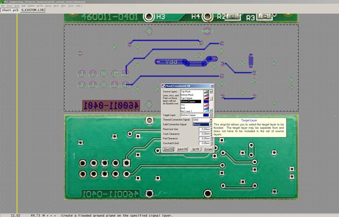Screen dimensions: 339x217
Task: Click the Target Layer blue color swatch
Action: (206, 115)
